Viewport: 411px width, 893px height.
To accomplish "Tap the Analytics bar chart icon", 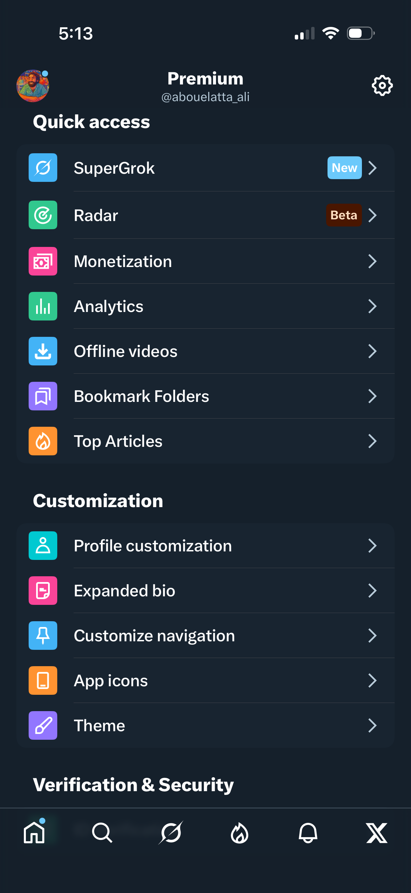I will pos(43,306).
